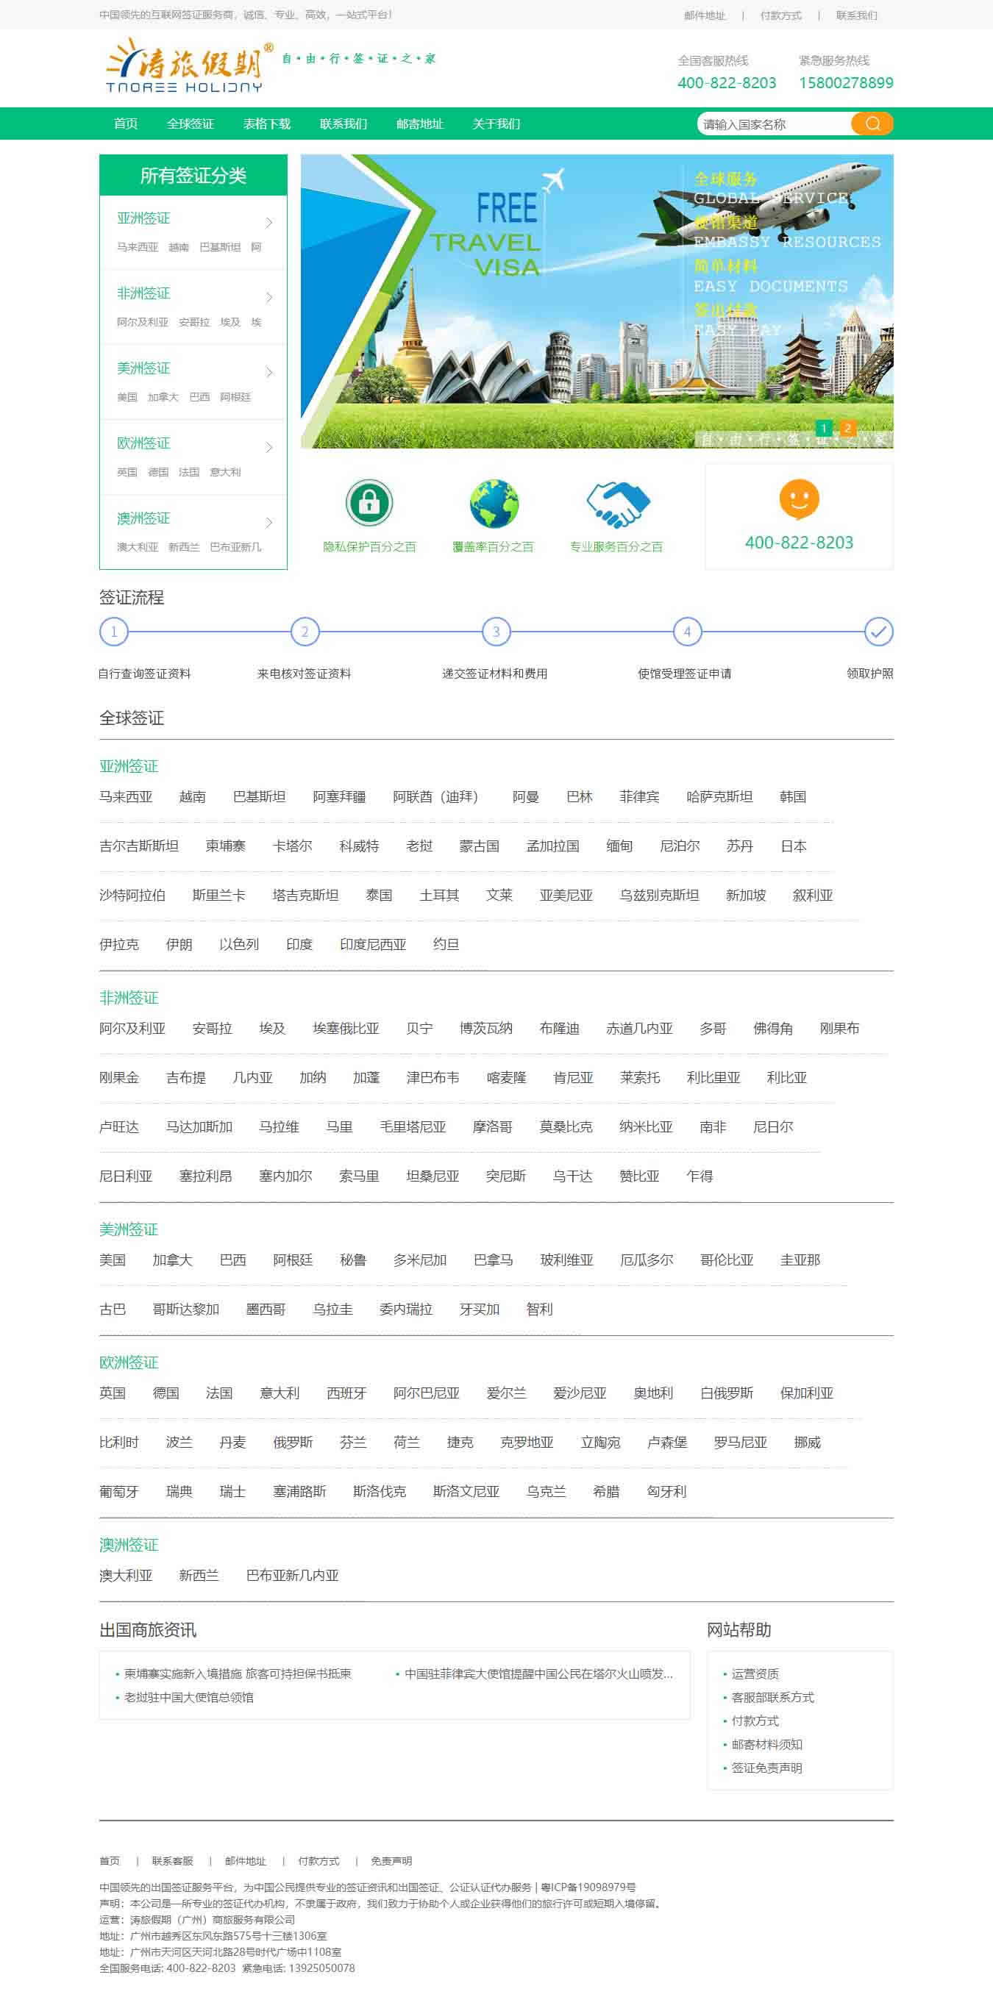Expand the 非洲签证 category arrow
Viewport: 993px width, 1997px height.
pyautogui.click(x=269, y=298)
